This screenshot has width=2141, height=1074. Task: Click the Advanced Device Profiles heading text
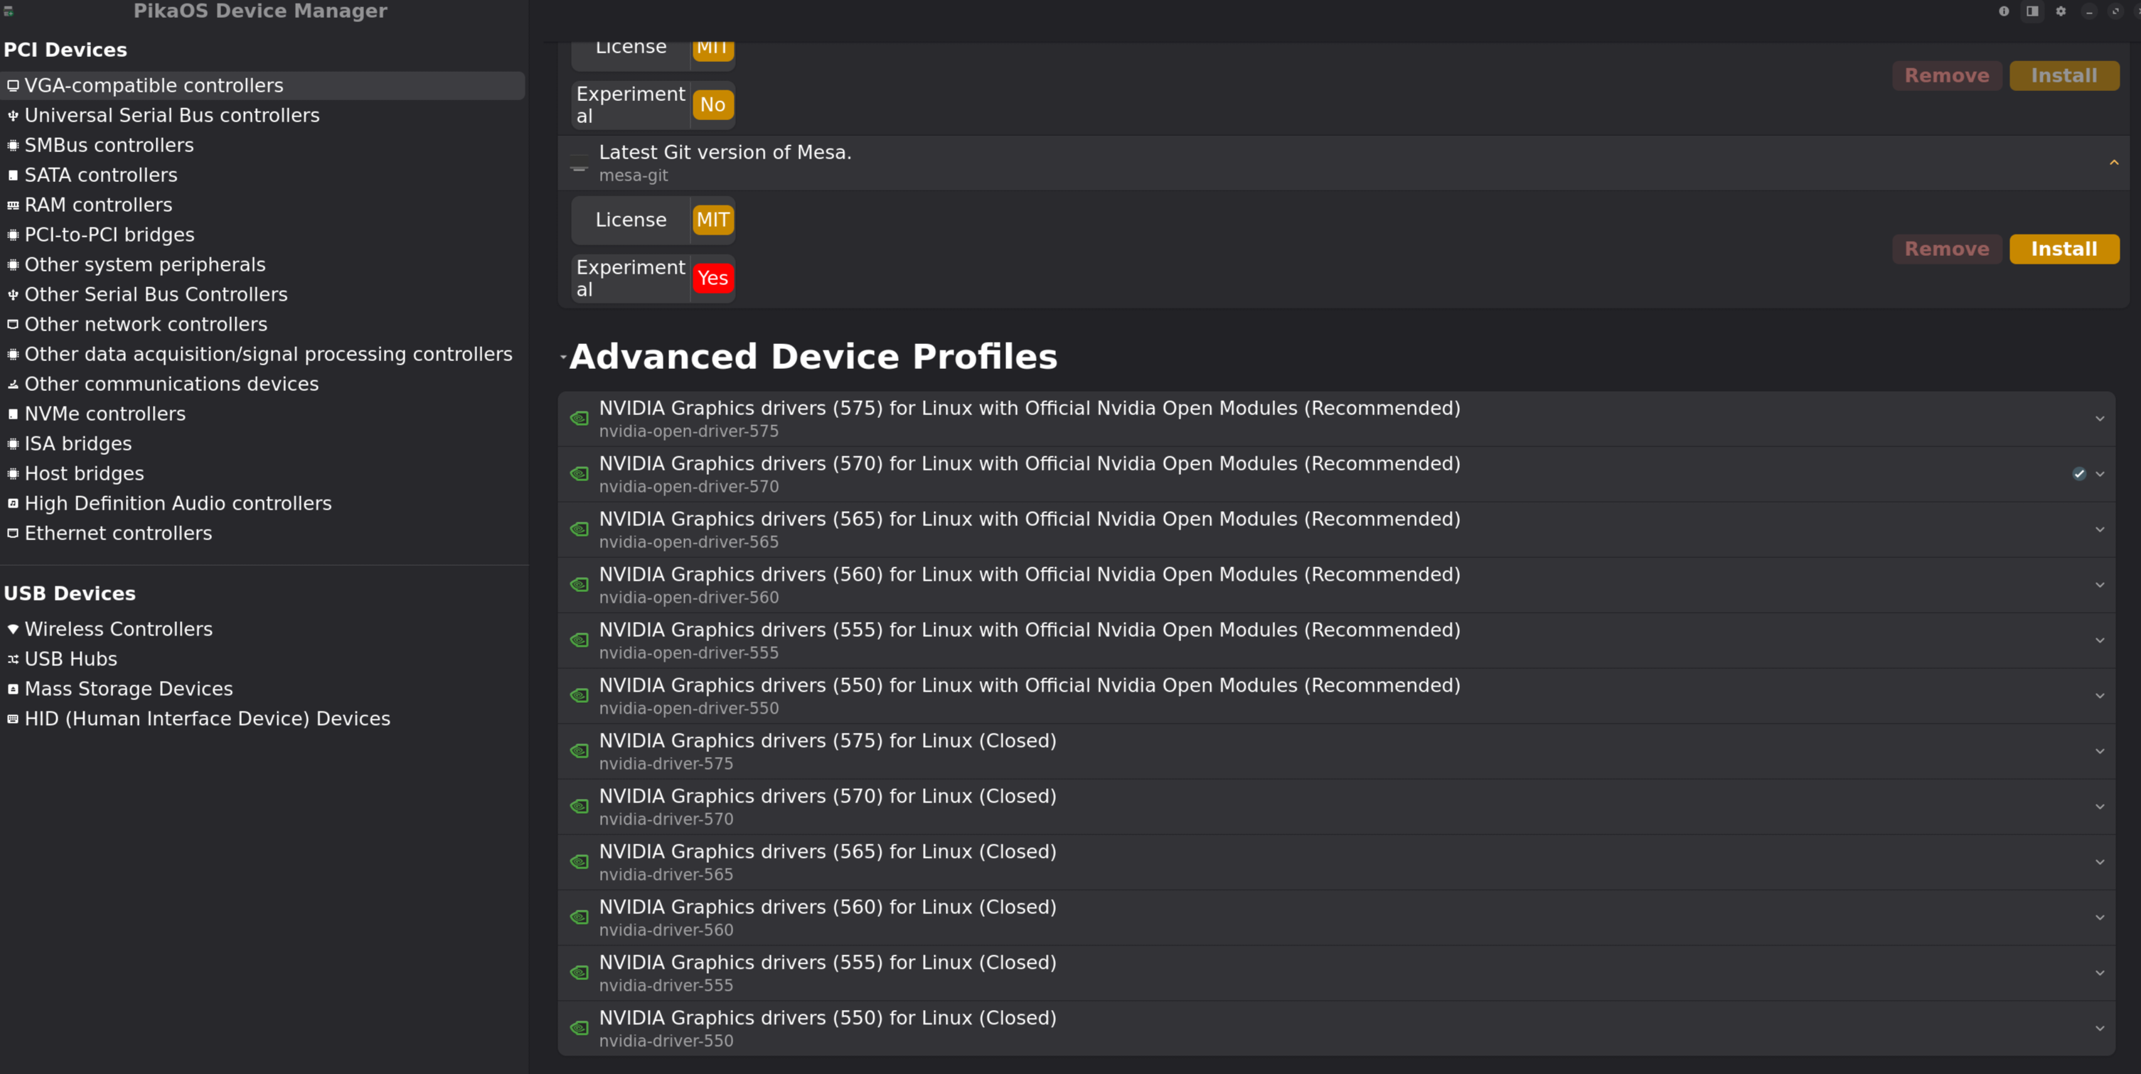click(813, 357)
